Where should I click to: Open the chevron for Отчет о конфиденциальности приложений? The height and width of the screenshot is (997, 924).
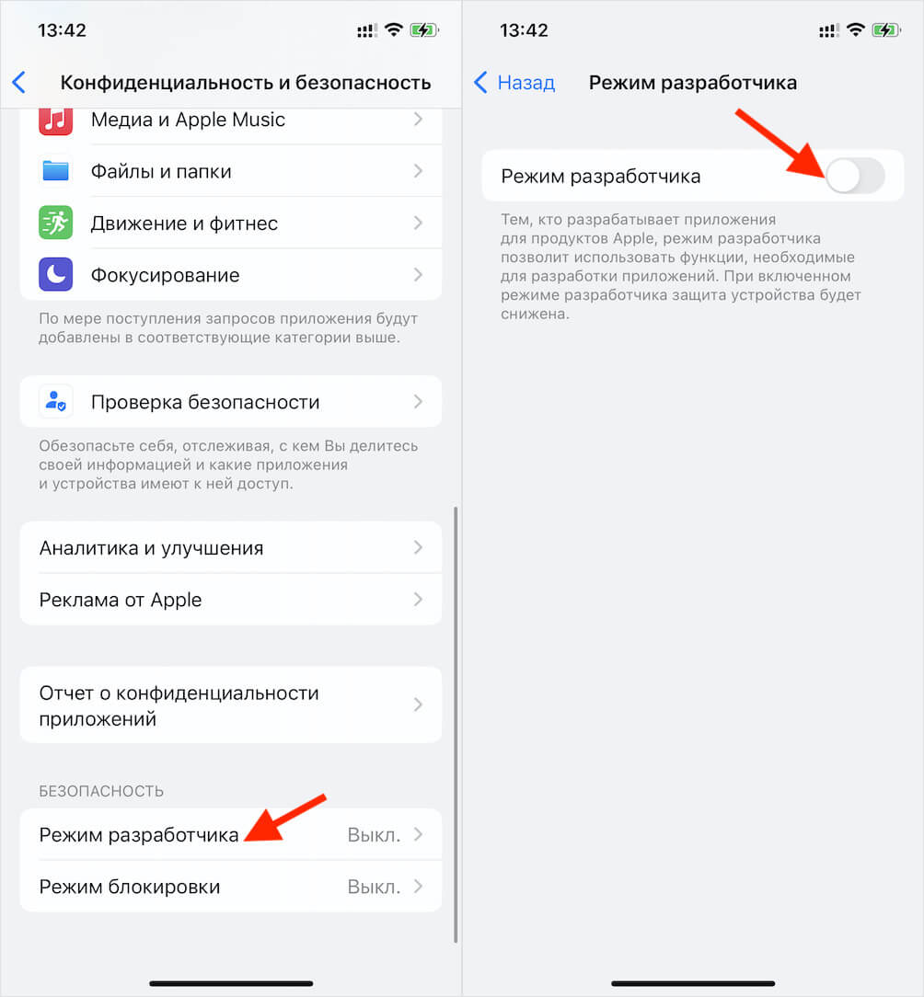click(418, 705)
